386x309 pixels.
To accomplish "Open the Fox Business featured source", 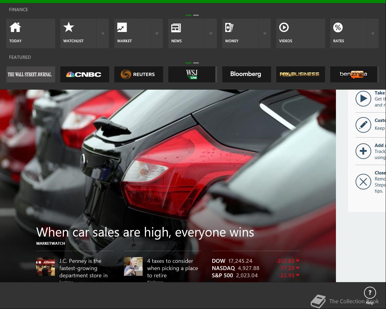I will pos(301,74).
